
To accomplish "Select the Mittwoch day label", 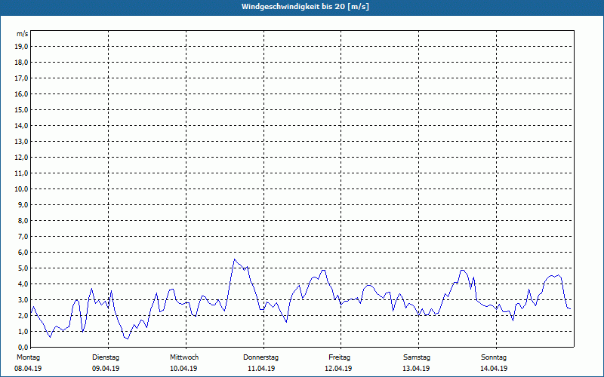I will click(184, 357).
